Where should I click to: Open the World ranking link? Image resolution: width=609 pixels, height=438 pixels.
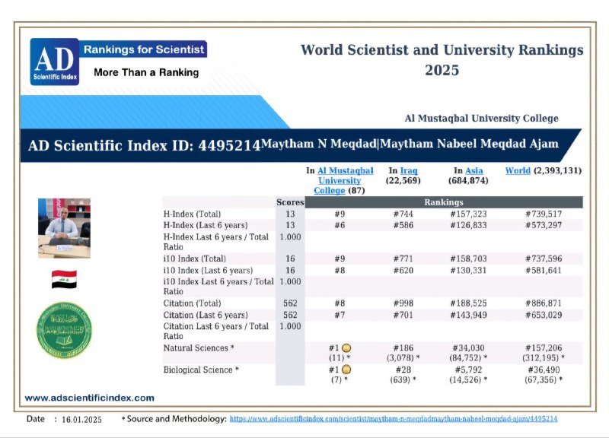pos(518,170)
